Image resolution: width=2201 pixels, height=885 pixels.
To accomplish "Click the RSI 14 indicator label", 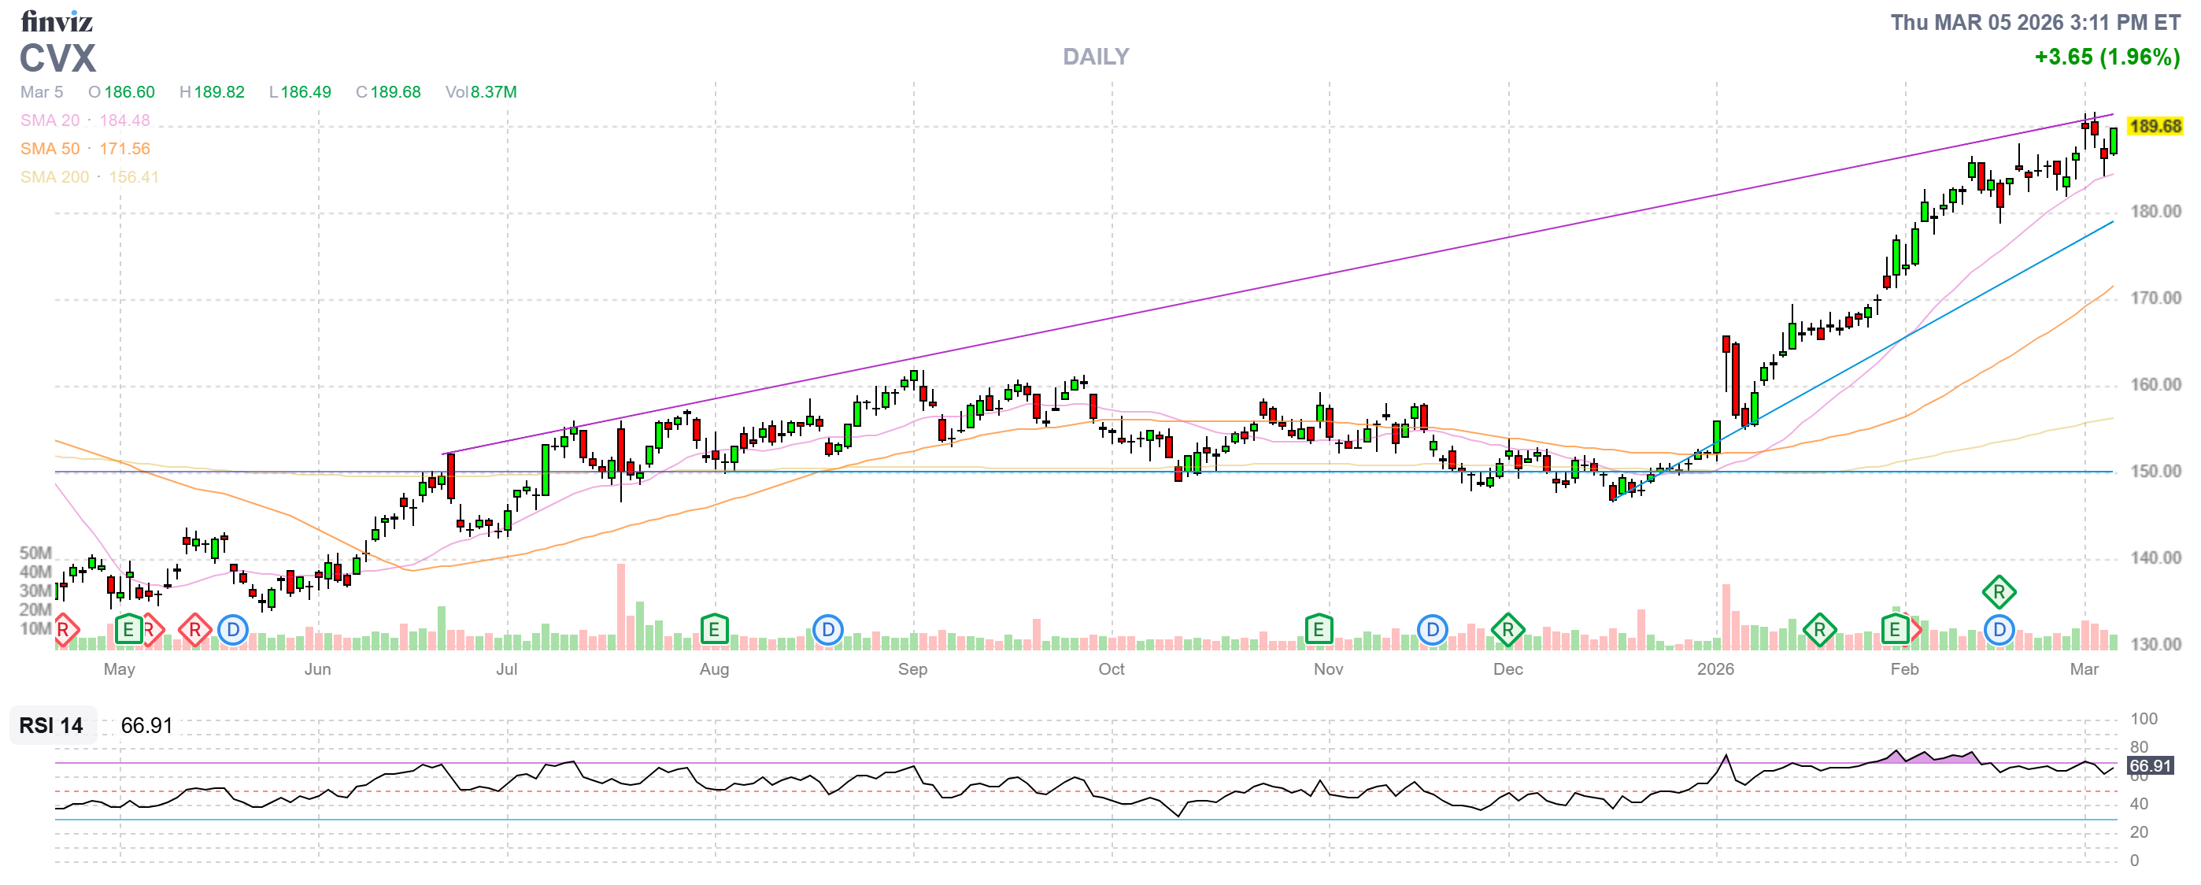I will click(x=51, y=725).
